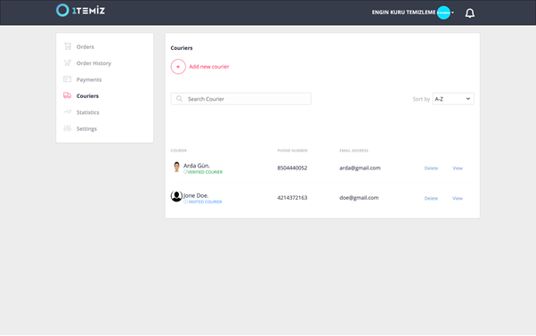This screenshot has height=336, width=536.
Task: Click Arda Gün's avatar thumbnail
Action: pyautogui.click(x=176, y=167)
